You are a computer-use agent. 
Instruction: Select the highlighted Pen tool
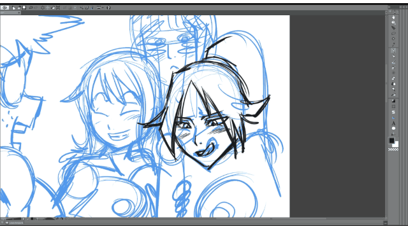(393, 50)
